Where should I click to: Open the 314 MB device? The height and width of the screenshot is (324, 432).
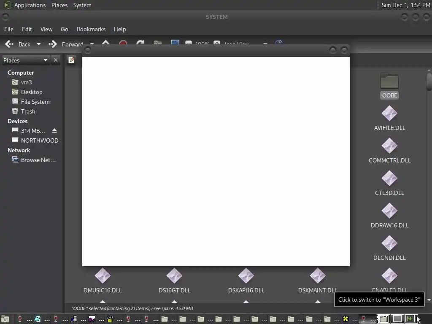click(29, 131)
